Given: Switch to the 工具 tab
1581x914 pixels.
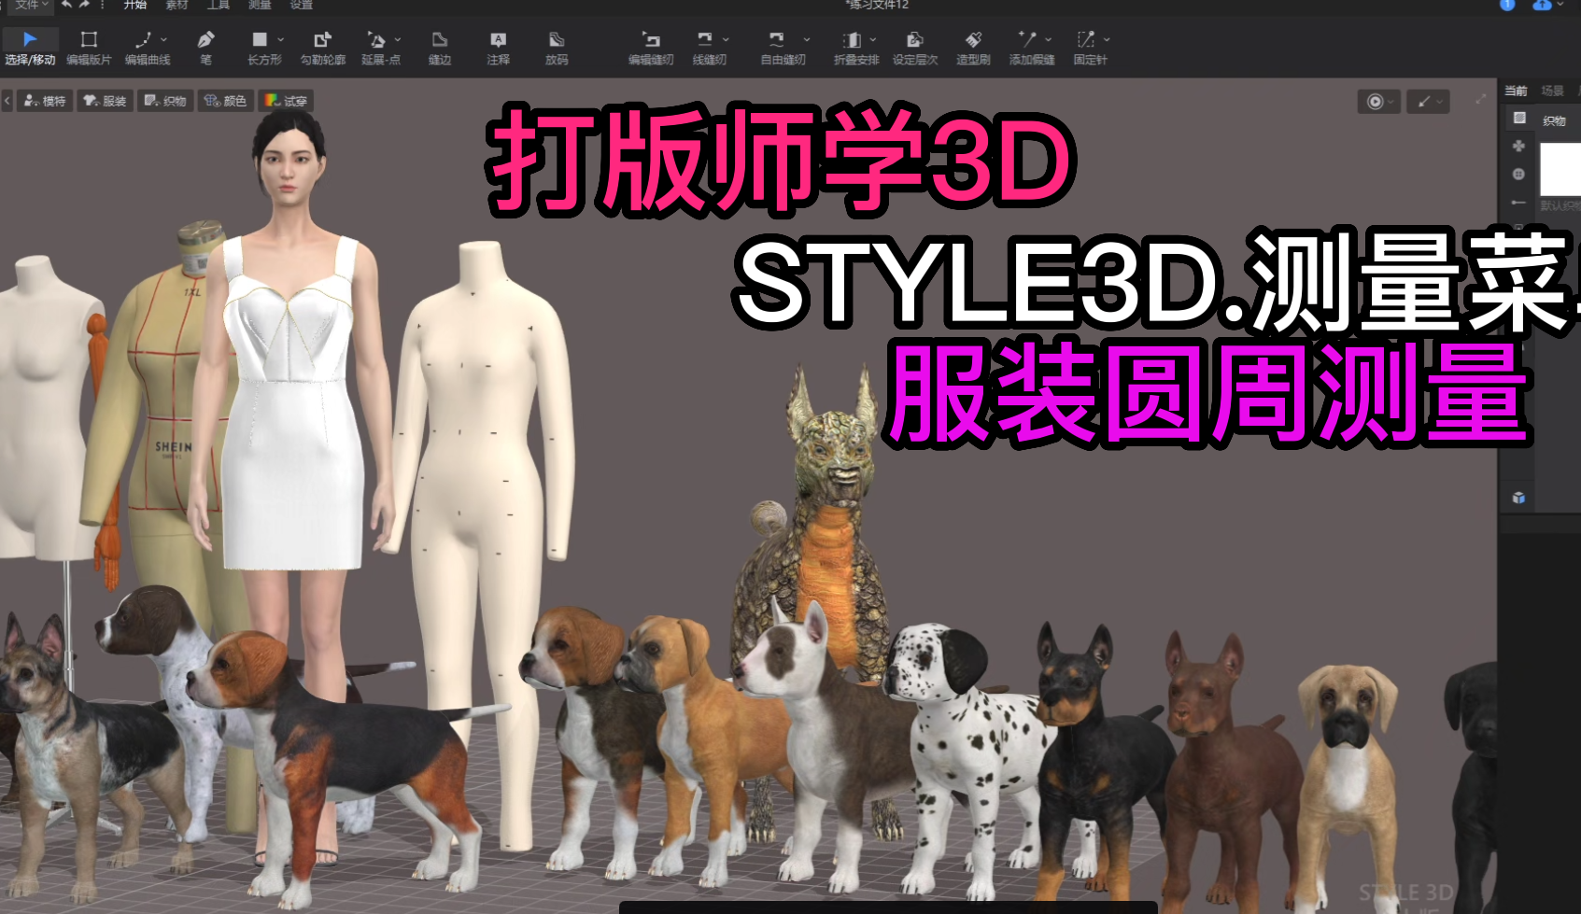Looking at the screenshot, I should 219,5.
